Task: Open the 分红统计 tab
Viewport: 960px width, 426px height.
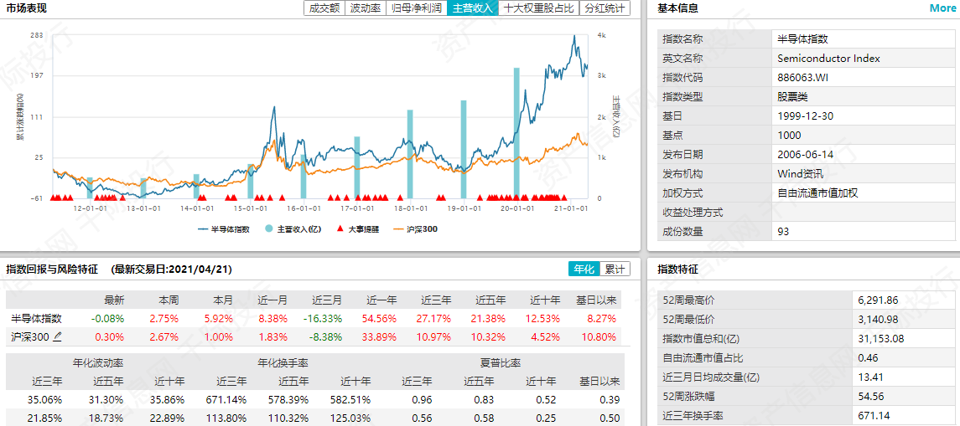Action: tap(605, 8)
